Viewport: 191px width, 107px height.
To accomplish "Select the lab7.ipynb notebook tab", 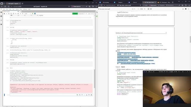I will tap(11, 12).
